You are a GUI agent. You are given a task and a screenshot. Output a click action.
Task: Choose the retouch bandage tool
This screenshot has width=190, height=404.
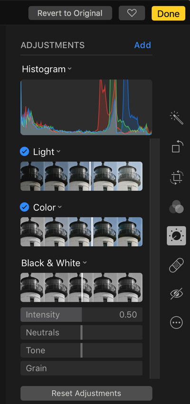click(x=176, y=265)
